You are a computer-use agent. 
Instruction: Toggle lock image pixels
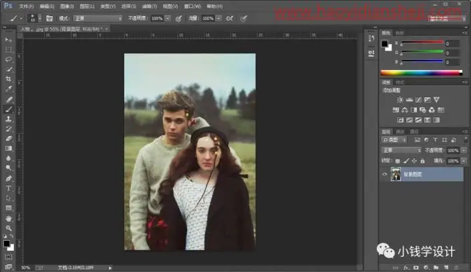click(x=406, y=161)
